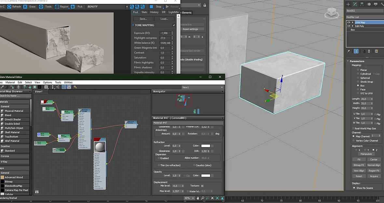Select the Pan tool hand icon in Slate editor

coord(198,198)
